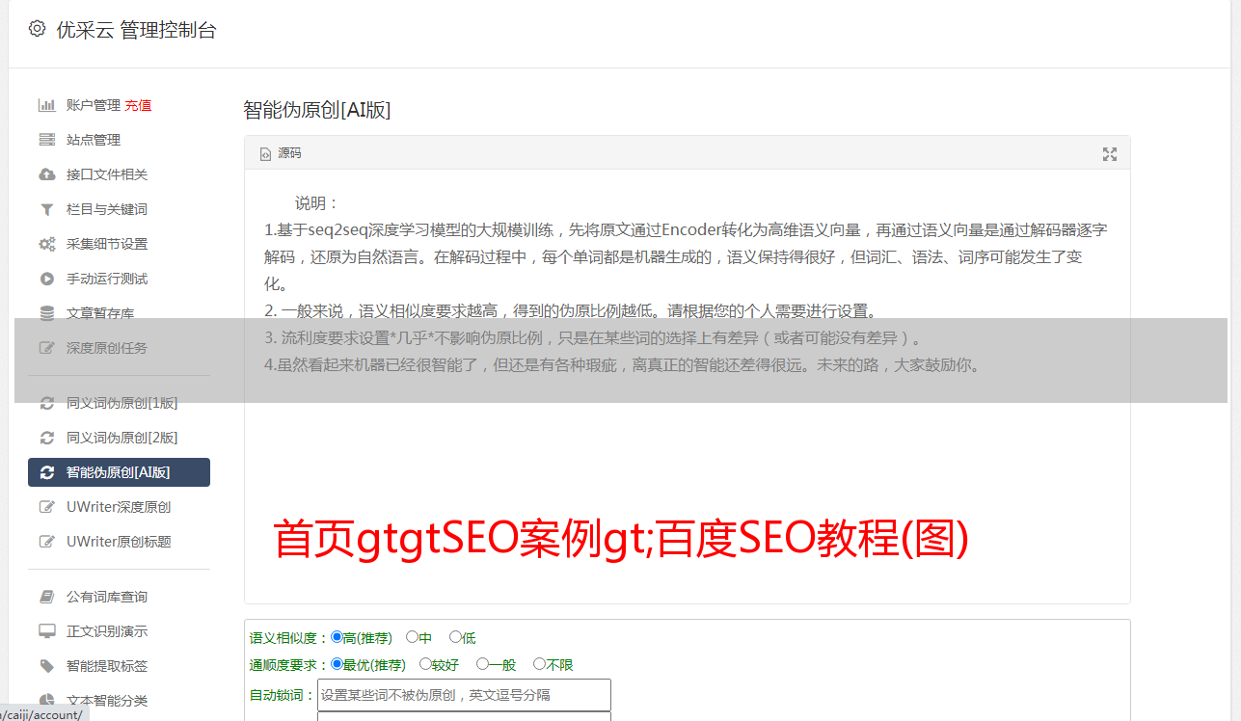
Task: Click the refresh icon for 智能伪原创[AI版]
Action: click(46, 472)
